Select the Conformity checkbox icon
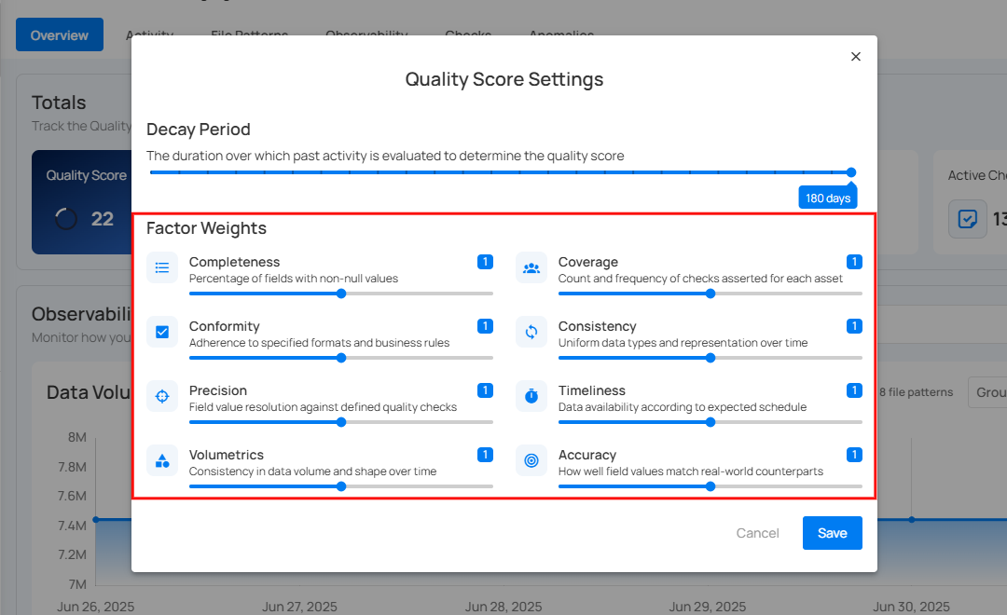This screenshot has width=1007, height=615. [162, 332]
